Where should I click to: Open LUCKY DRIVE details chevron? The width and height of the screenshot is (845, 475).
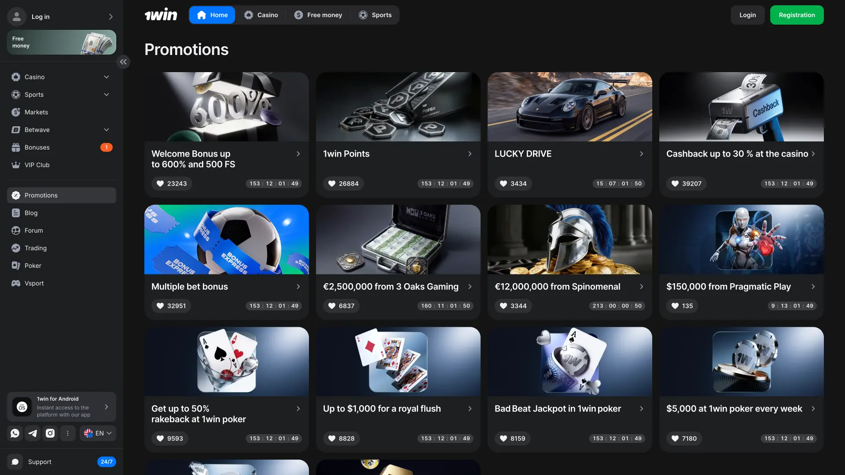point(642,154)
